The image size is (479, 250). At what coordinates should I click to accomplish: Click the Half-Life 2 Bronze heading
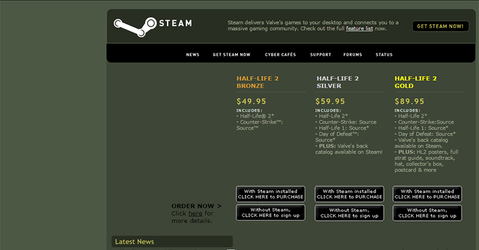(x=257, y=82)
